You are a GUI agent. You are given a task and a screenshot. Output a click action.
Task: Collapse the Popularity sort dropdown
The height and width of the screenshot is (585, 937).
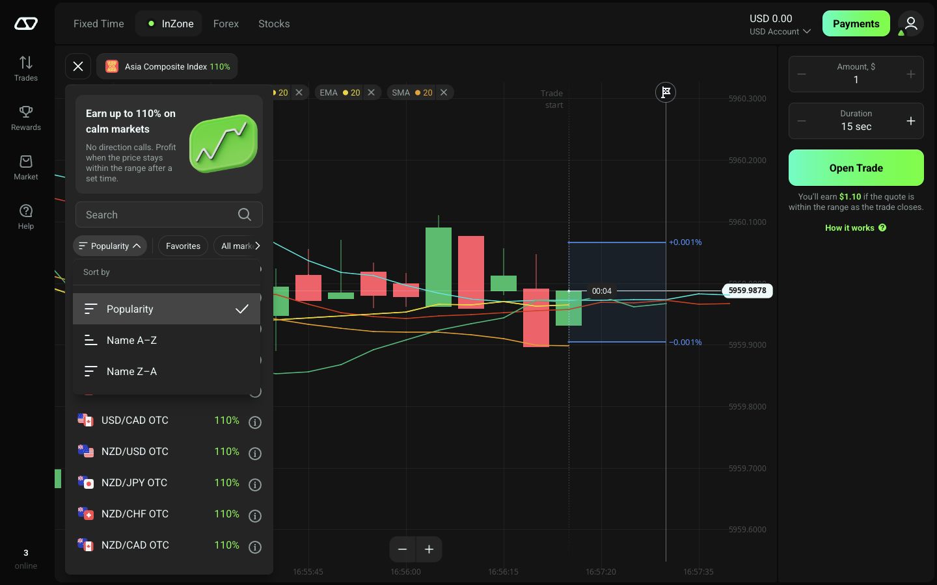[x=110, y=246]
